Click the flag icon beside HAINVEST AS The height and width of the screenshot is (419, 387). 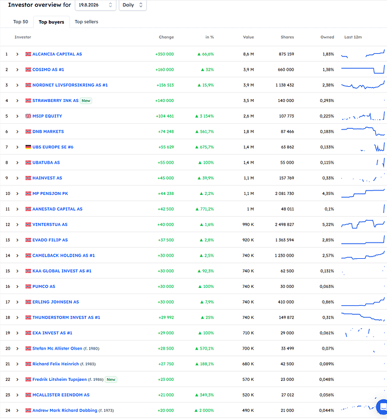28,178
